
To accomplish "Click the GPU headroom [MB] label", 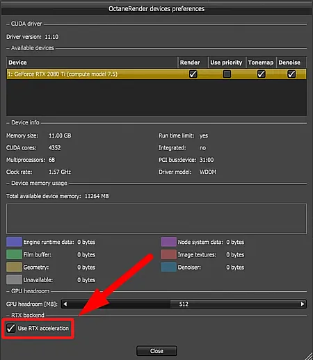I will coord(32,304).
